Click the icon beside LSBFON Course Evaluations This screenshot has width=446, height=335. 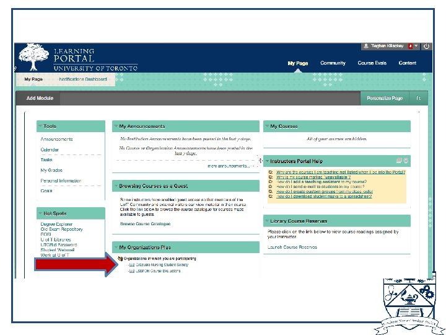[132, 271]
